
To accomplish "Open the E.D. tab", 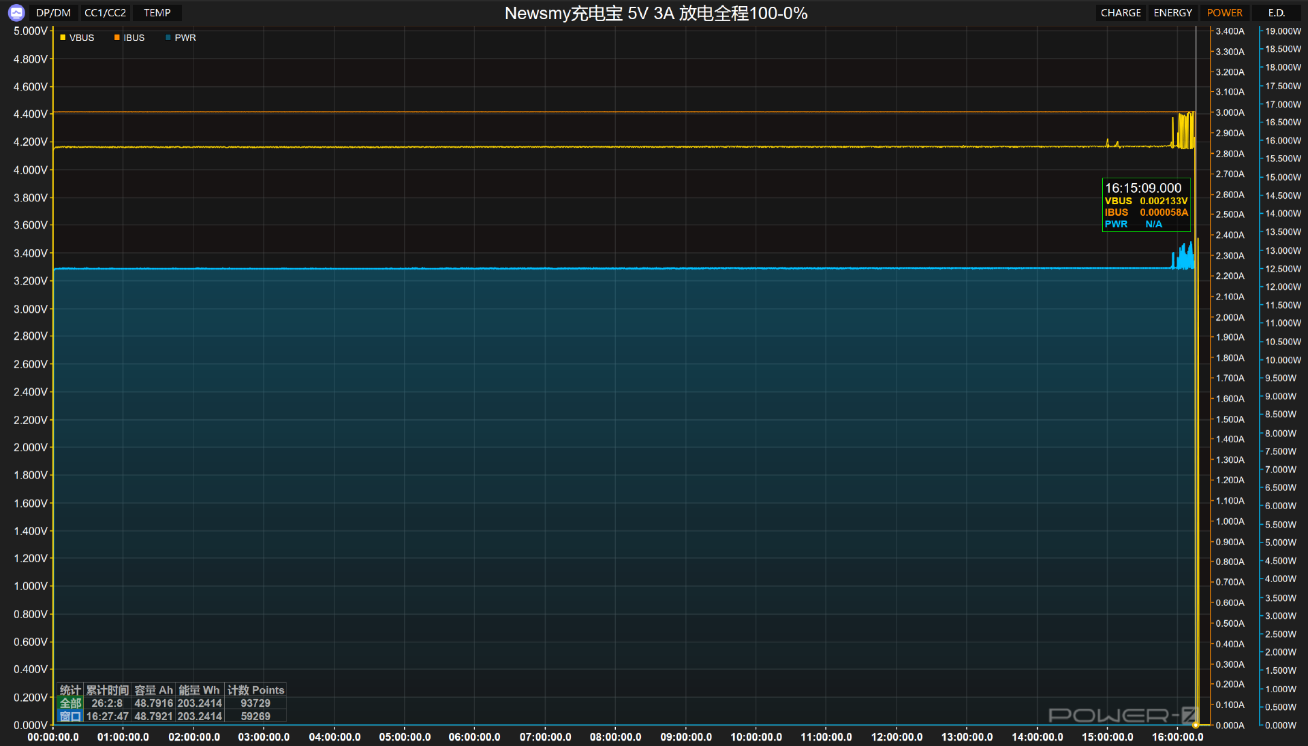I will [1276, 13].
